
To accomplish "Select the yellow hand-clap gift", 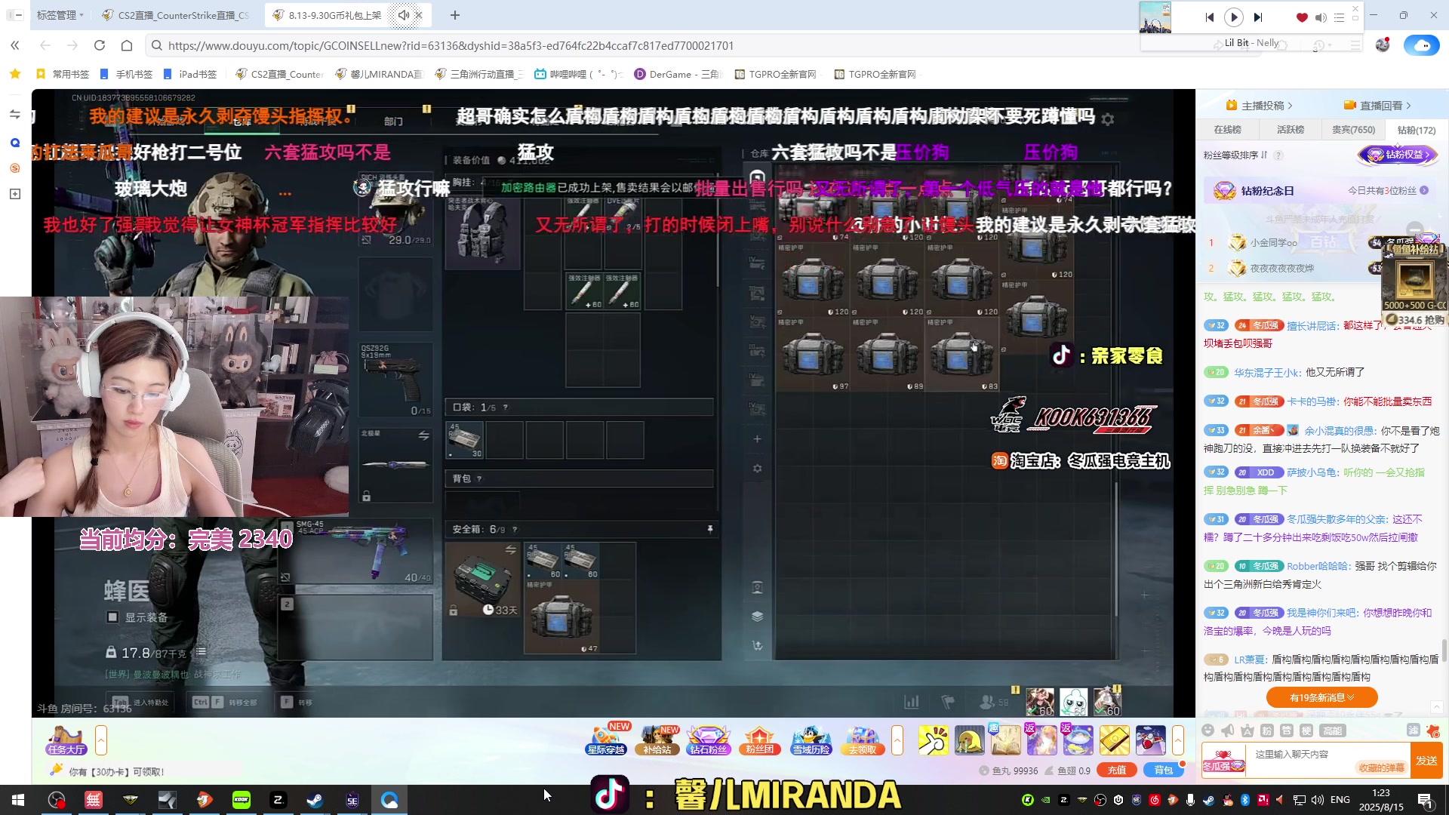I will click(934, 740).
